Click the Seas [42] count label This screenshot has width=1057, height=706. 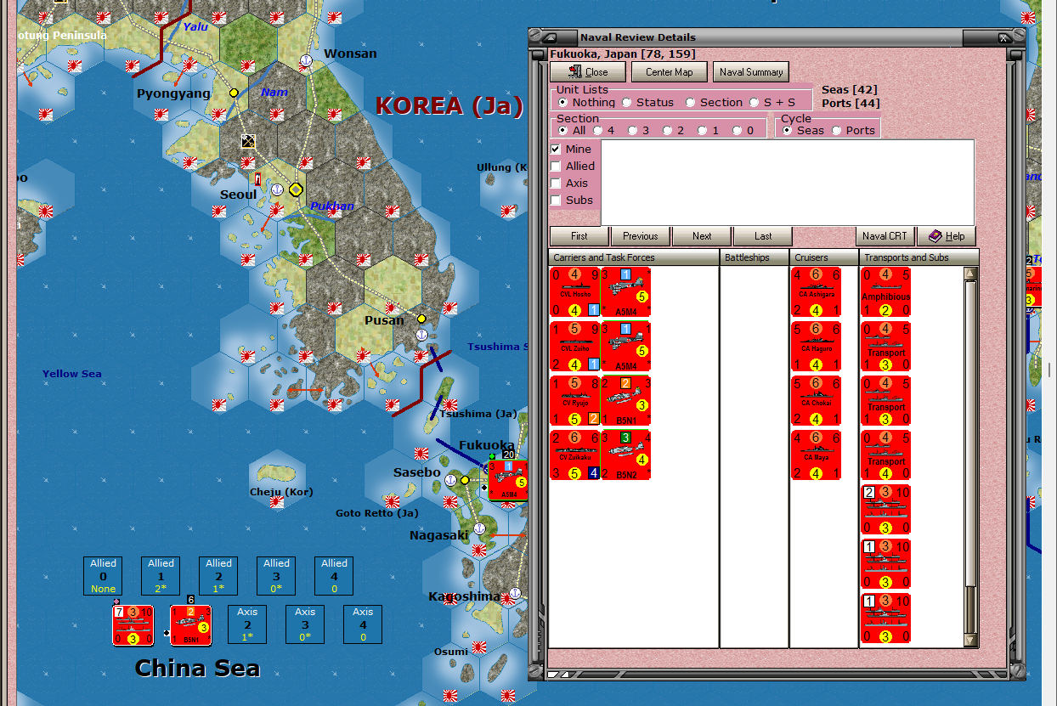coord(850,89)
